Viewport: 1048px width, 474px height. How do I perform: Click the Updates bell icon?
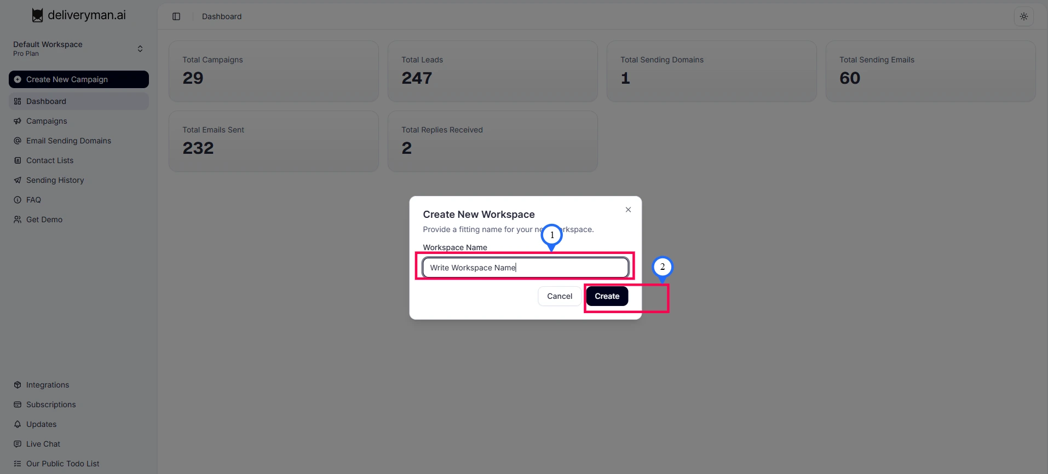pyautogui.click(x=18, y=424)
